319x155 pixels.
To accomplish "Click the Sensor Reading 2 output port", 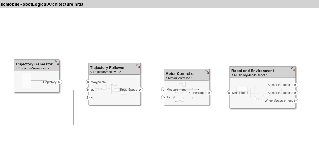I will click(x=295, y=93).
